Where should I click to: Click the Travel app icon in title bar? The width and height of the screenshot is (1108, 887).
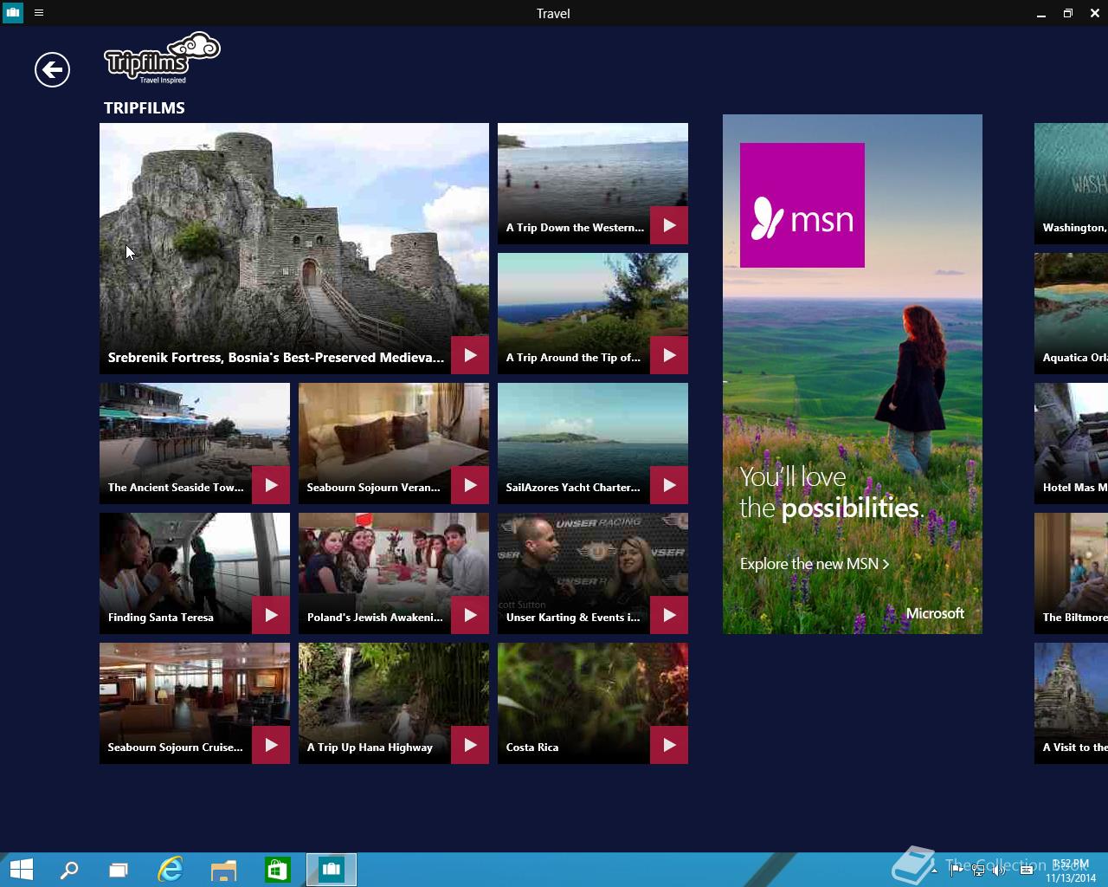(x=13, y=13)
